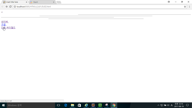This screenshot has height=108, width=192.
Task: Open the Action Center notifications icon
Action: tap(187, 105)
